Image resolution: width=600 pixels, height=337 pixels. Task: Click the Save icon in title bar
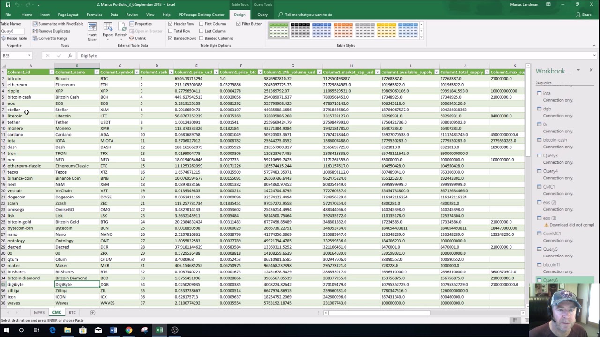pos(7,4)
